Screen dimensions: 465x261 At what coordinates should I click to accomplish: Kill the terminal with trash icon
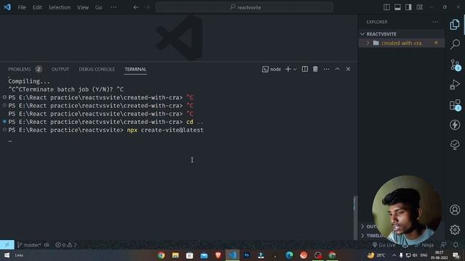click(x=315, y=69)
